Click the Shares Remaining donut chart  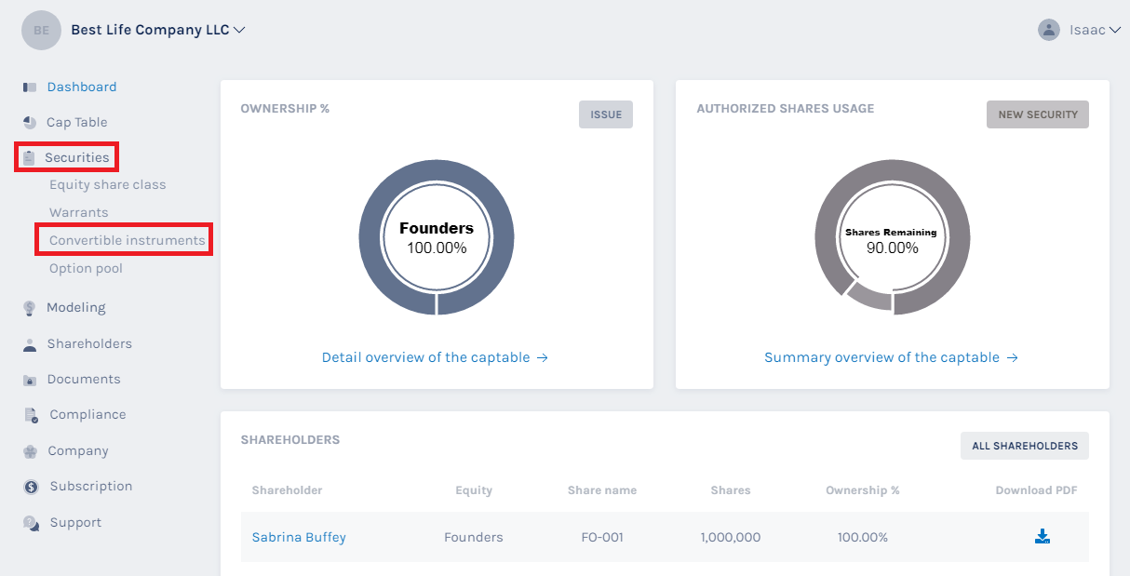[x=892, y=237]
